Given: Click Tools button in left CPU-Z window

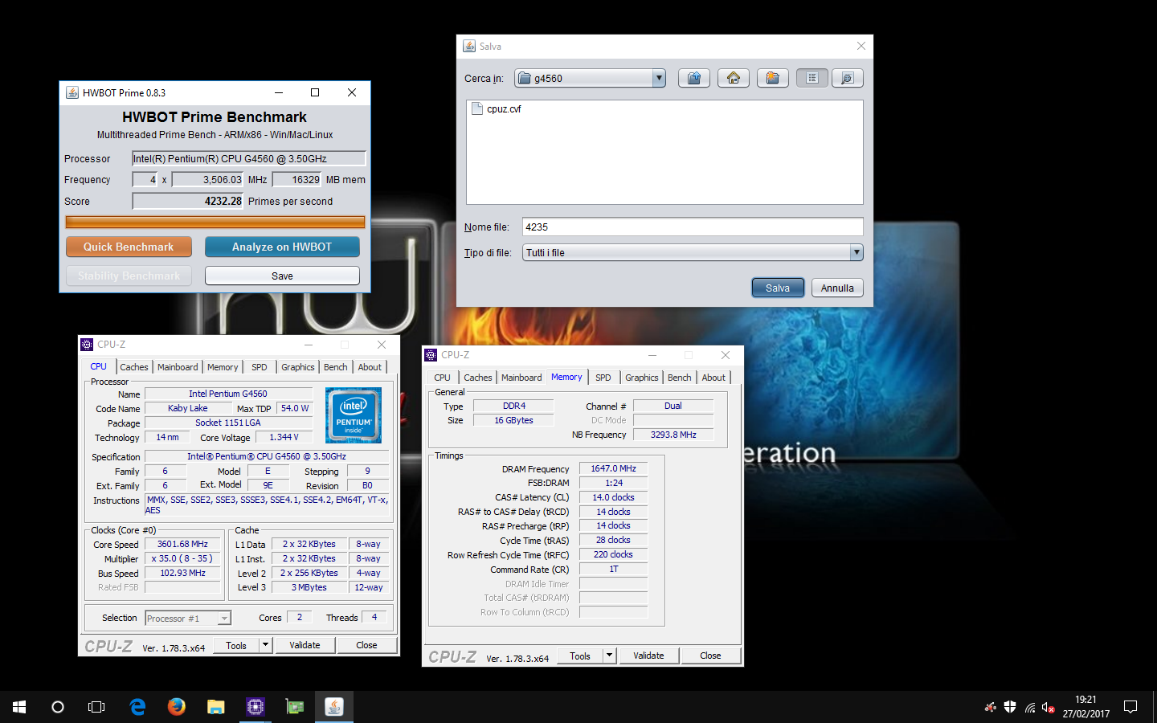Looking at the screenshot, I should click(236, 645).
